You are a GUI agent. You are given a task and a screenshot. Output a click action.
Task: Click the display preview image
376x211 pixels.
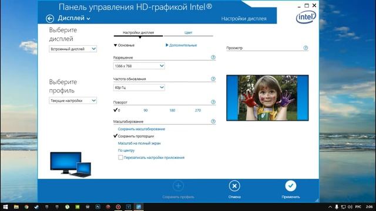267,98
